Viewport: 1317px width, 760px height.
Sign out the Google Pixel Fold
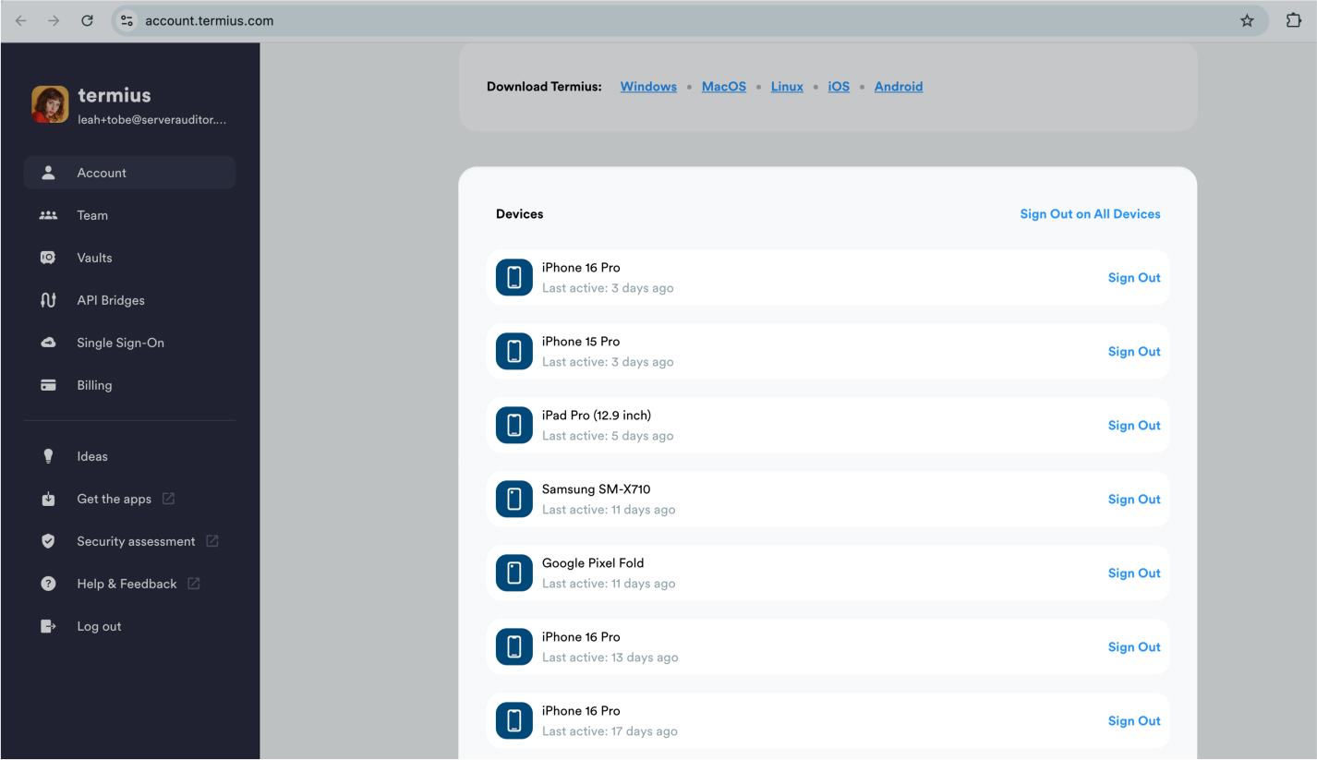click(1134, 573)
